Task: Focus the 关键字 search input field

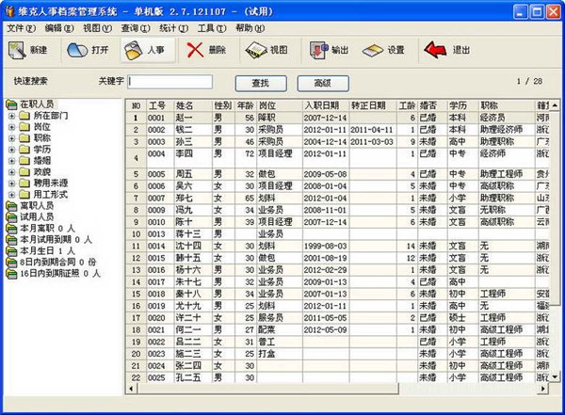Action: pos(170,82)
